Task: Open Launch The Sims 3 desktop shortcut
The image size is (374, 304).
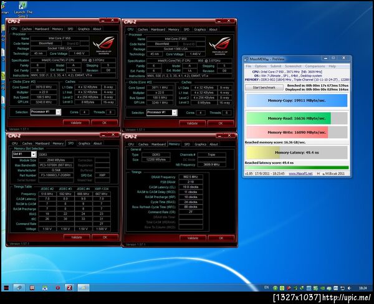Action: (x=23, y=9)
